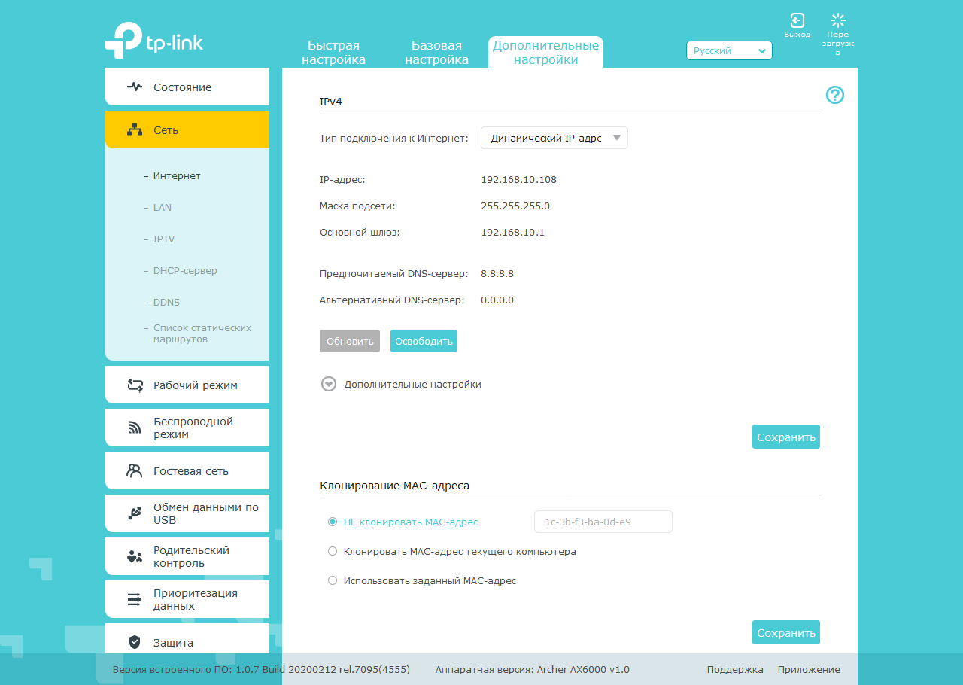963x685 pixels.
Task: Click the Приоритезация данных QoS icon
Action: (135, 600)
